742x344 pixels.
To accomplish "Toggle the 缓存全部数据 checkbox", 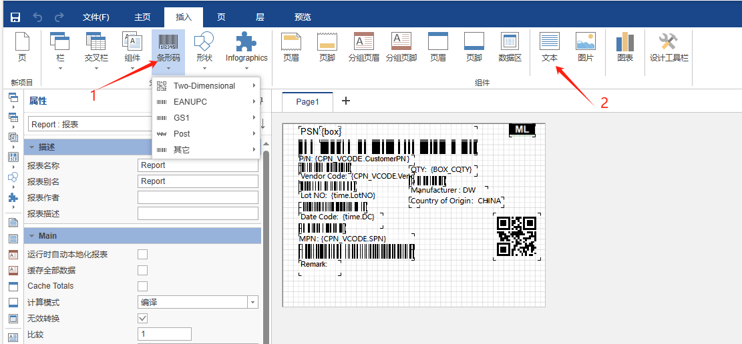I will 142,270.
